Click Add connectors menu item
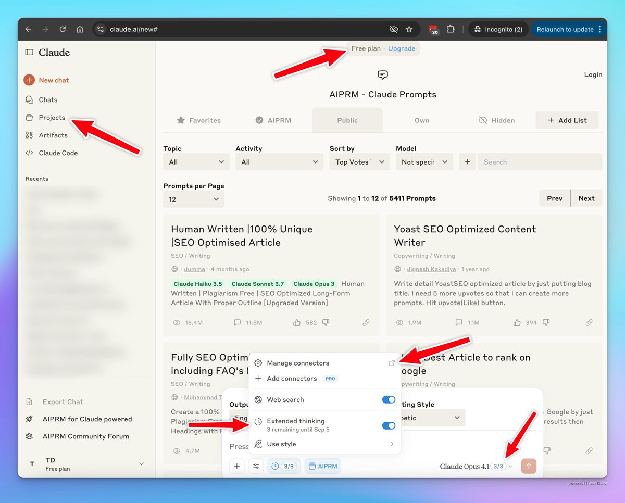Screen dimensions: 625x503 click(324, 379)
